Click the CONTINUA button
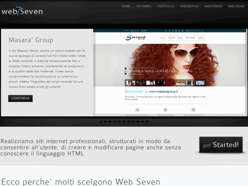 click(x=20, y=98)
